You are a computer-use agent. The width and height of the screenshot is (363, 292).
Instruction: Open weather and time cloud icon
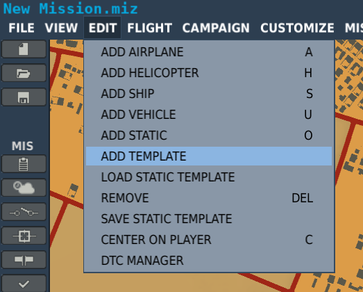pos(24,188)
